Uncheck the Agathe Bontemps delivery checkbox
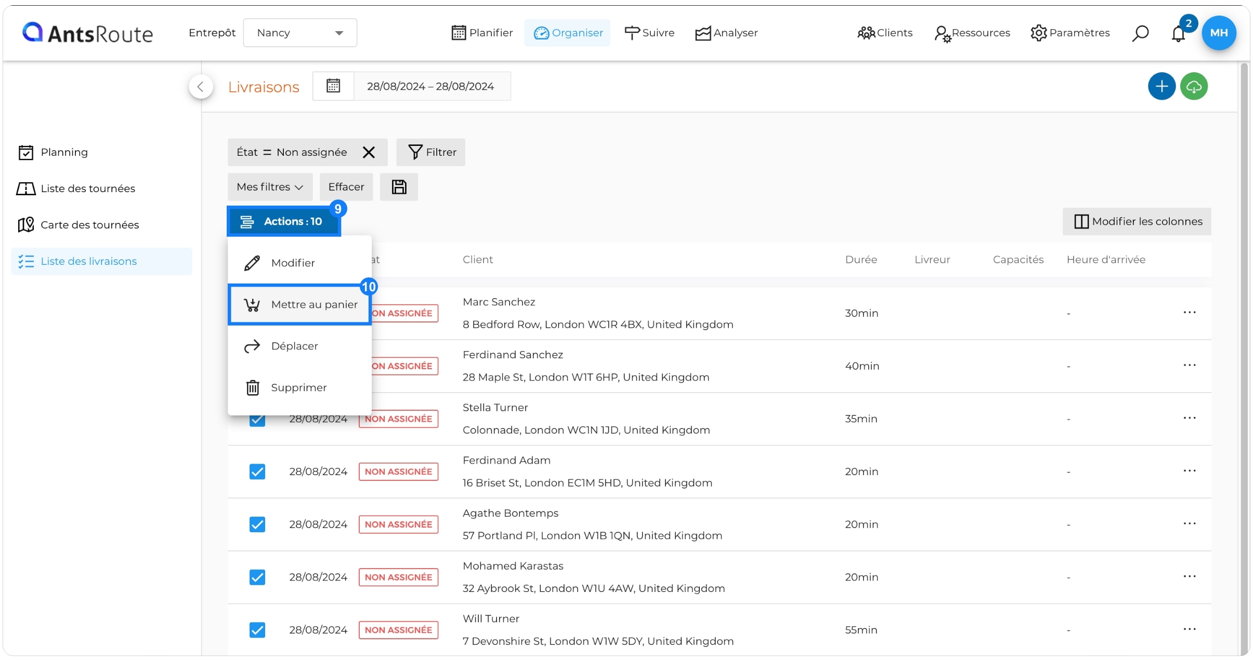The height and width of the screenshot is (660, 1253). point(257,524)
